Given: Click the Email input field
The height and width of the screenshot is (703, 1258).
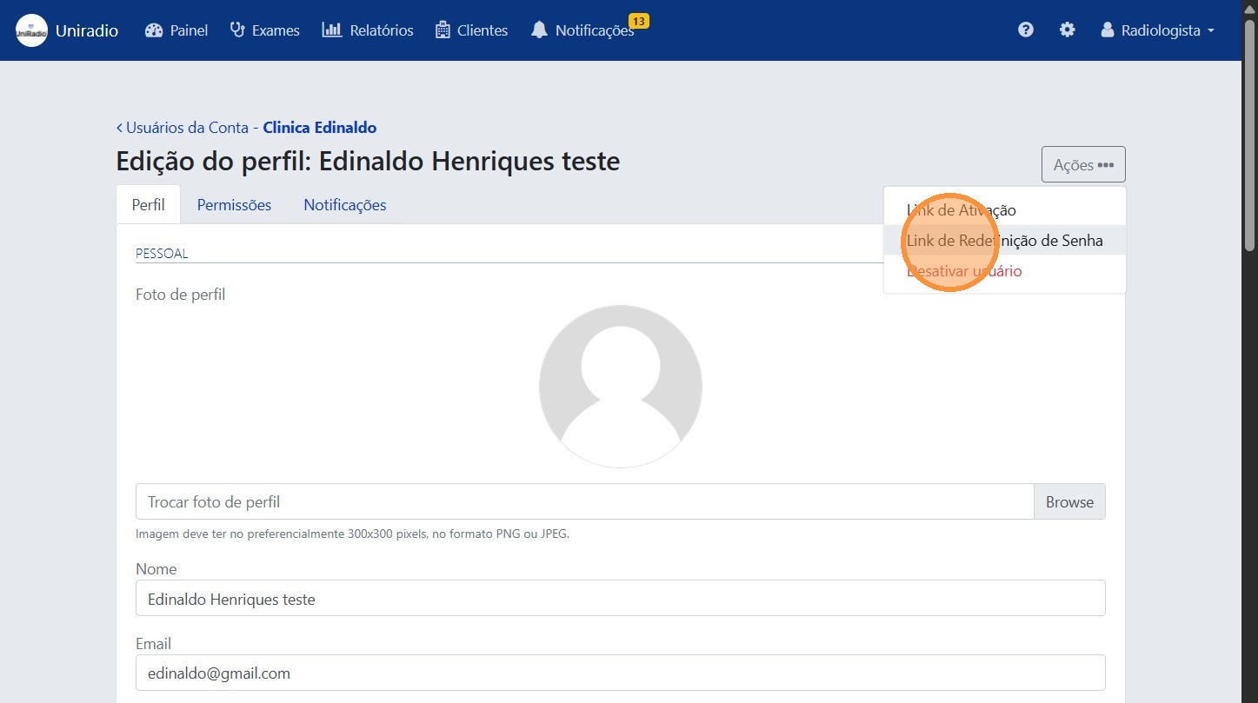Looking at the screenshot, I should [620, 673].
